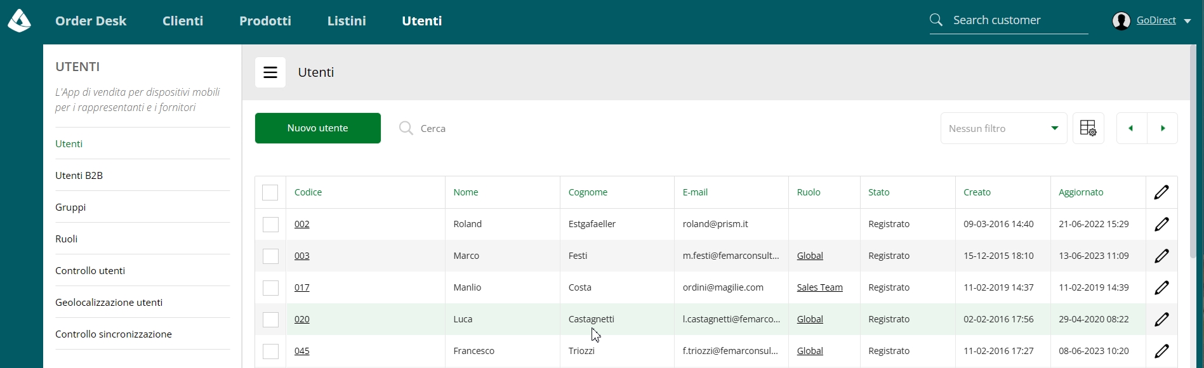Check the box for user 003

click(x=270, y=256)
